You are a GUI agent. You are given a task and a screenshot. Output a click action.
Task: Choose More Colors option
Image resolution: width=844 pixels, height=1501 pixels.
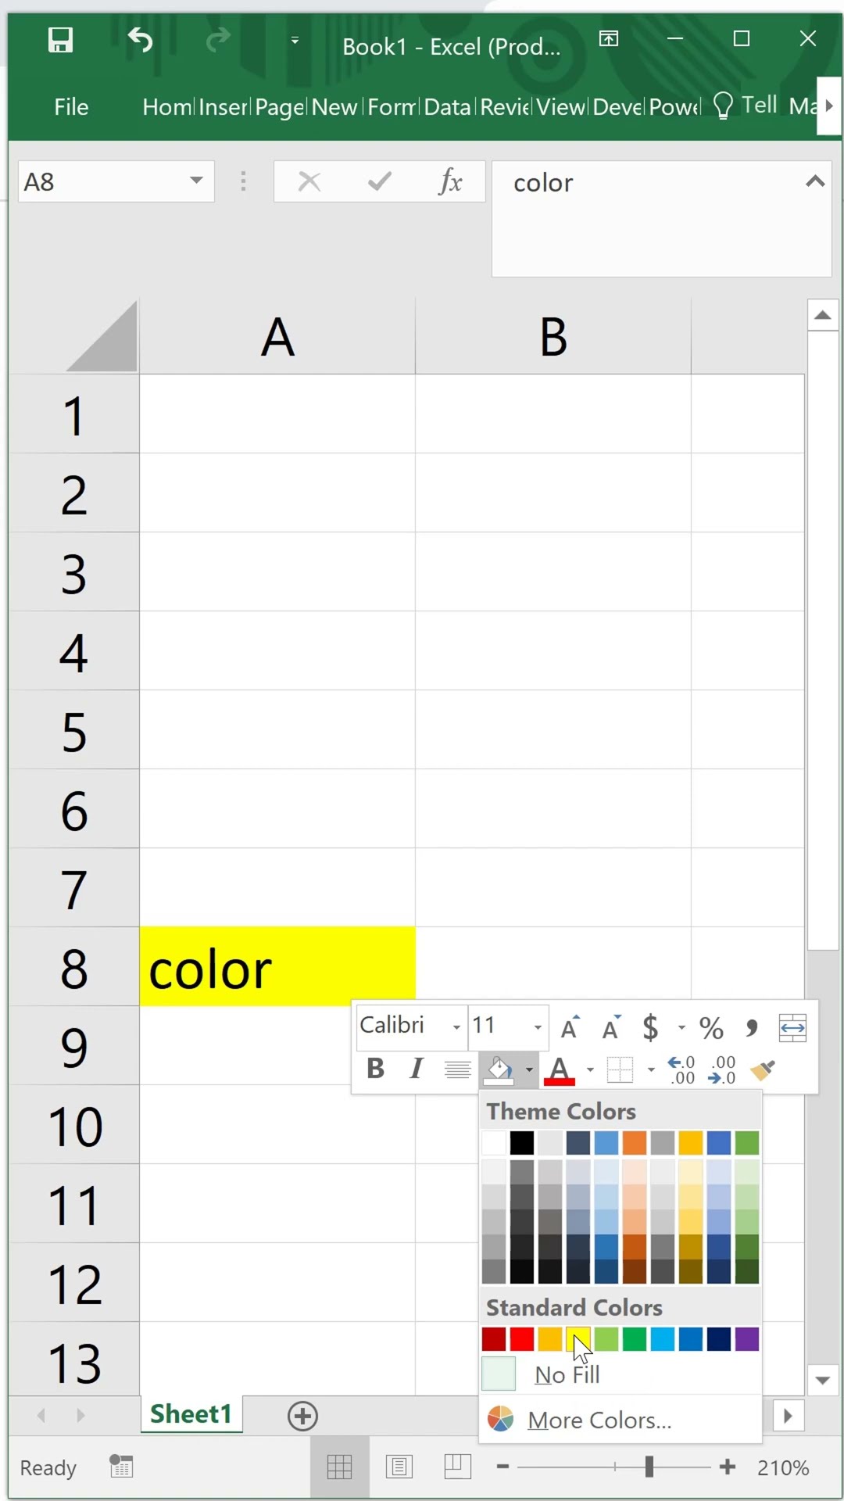click(599, 1420)
